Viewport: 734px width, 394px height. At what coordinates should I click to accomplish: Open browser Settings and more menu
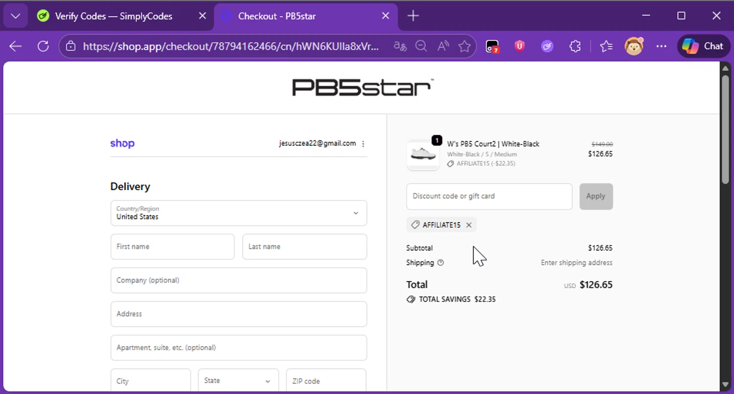[662, 46]
